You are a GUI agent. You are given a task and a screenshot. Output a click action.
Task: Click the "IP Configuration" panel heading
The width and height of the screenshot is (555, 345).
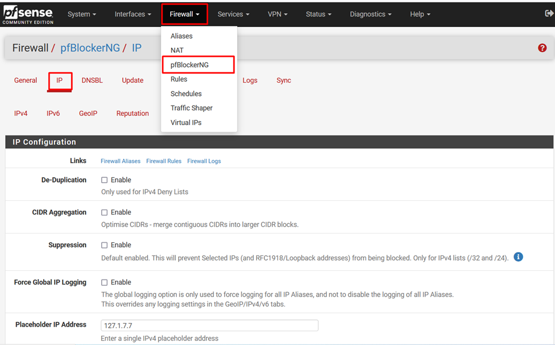44,142
